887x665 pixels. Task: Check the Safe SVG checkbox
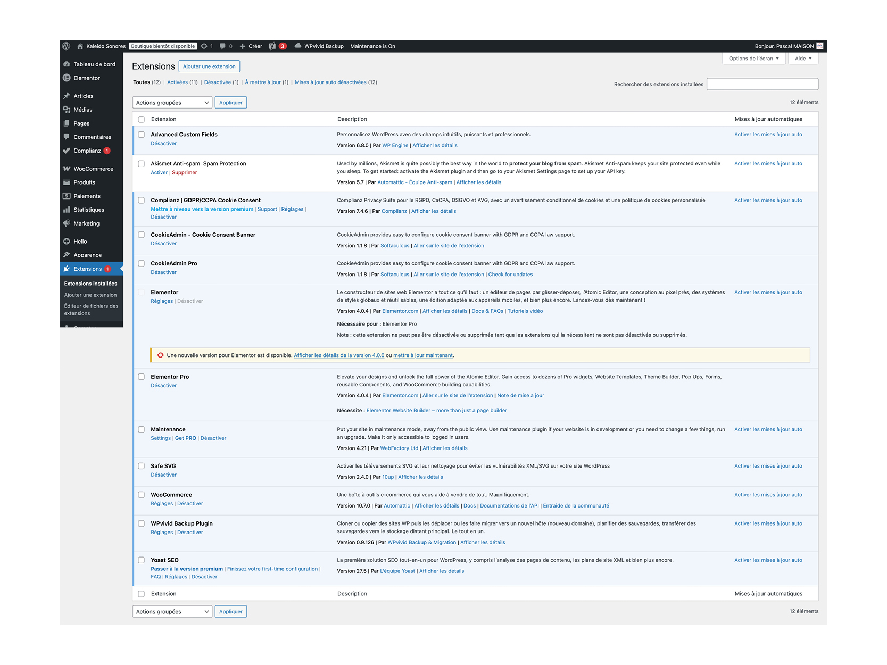pos(141,467)
